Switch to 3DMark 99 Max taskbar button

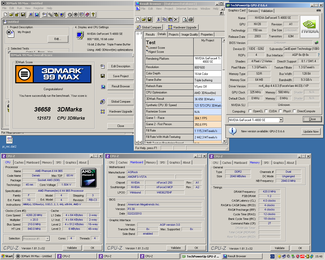35,256
